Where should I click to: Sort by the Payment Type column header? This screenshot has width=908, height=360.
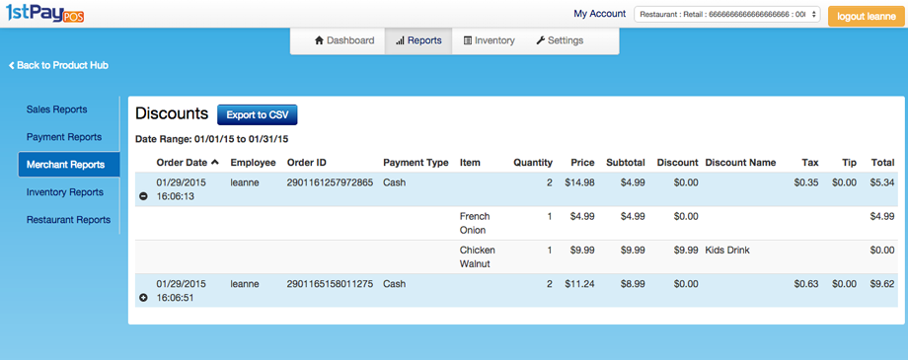click(x=416, y=163)
